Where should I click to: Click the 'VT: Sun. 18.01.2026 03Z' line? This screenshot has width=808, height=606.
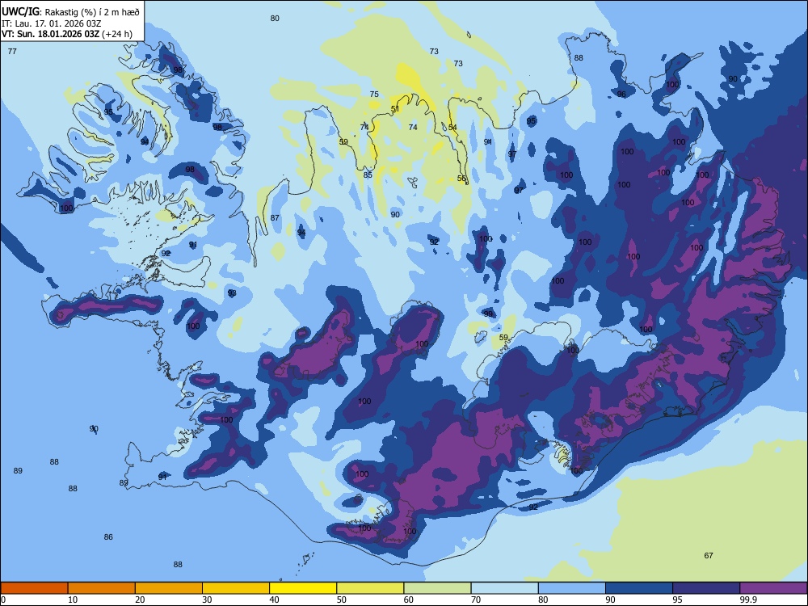pos(50,34)
